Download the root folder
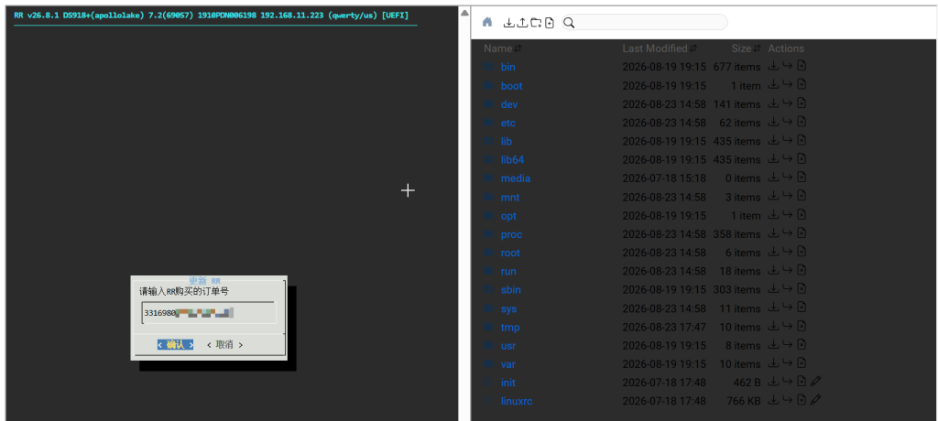The height and width of the screenshot is (421, 938). pyautogui.click(x=773, y=251)
